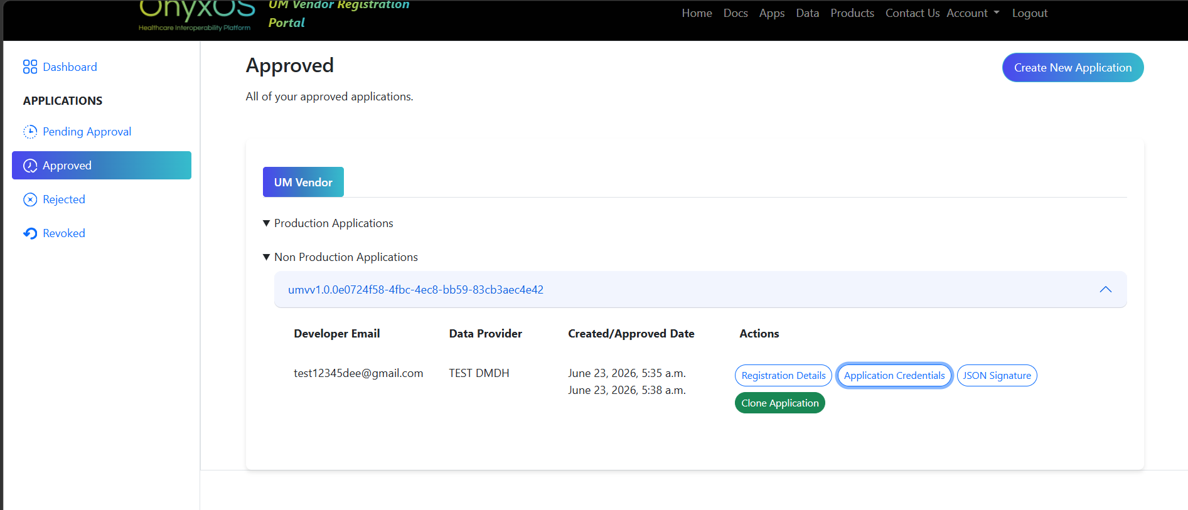Click Logout in the navigation bar
Viewport: 1188px width, 510px height.
1030,13
